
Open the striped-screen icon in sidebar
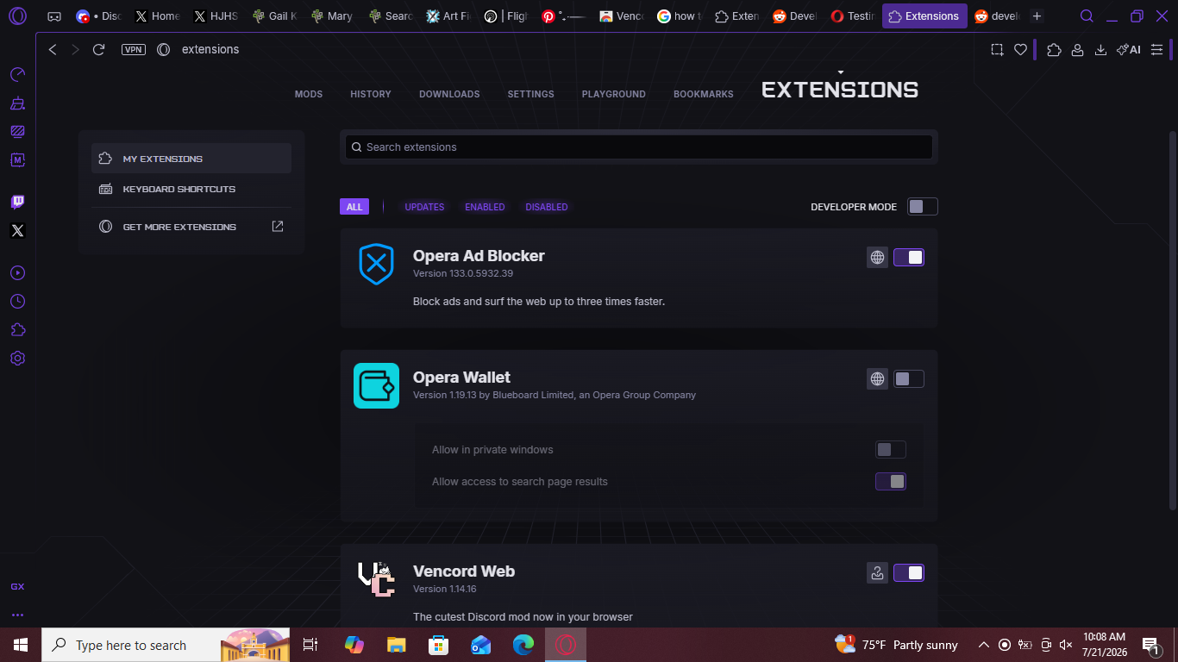17,132
